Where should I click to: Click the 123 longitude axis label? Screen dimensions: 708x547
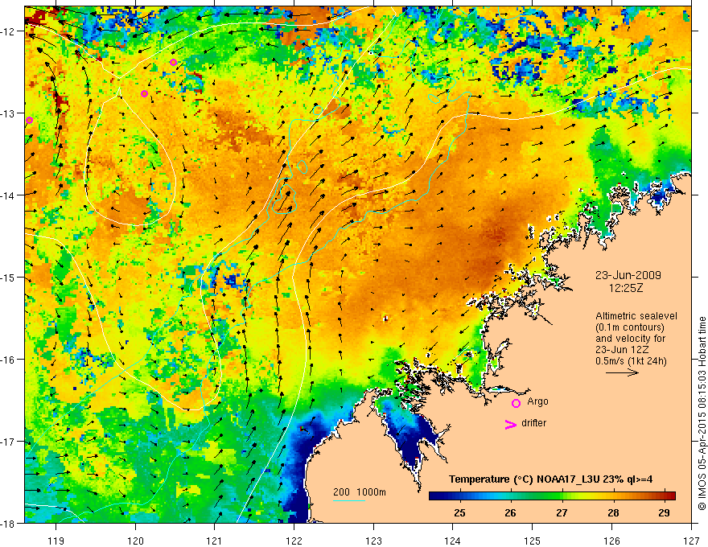click(373, 541)
